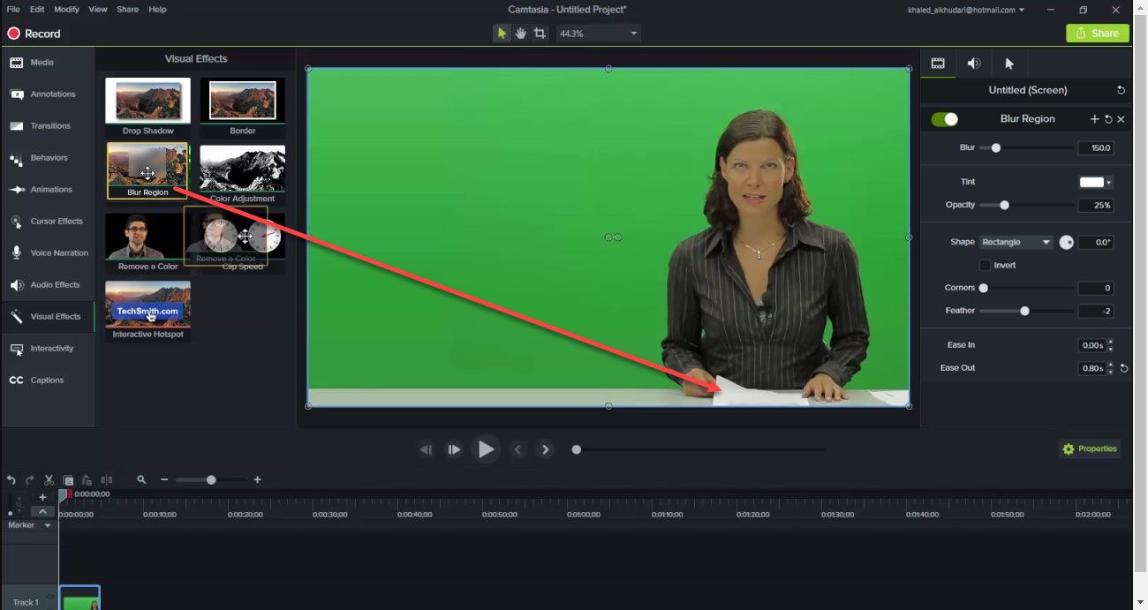1148x610 pixels.
Task: Collapse the marker track chevron
Action: coord(42,512)
